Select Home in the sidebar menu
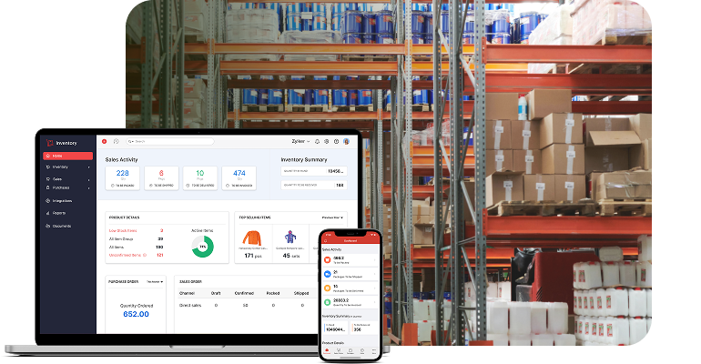 point(66,156)
